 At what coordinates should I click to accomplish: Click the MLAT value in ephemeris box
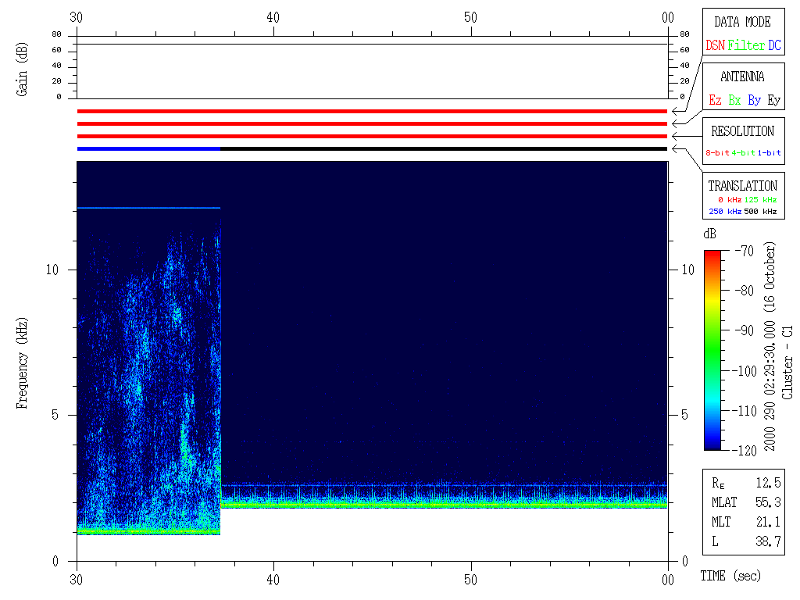(768, 502)
